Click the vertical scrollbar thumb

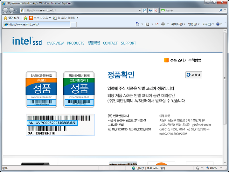[225, 78]
